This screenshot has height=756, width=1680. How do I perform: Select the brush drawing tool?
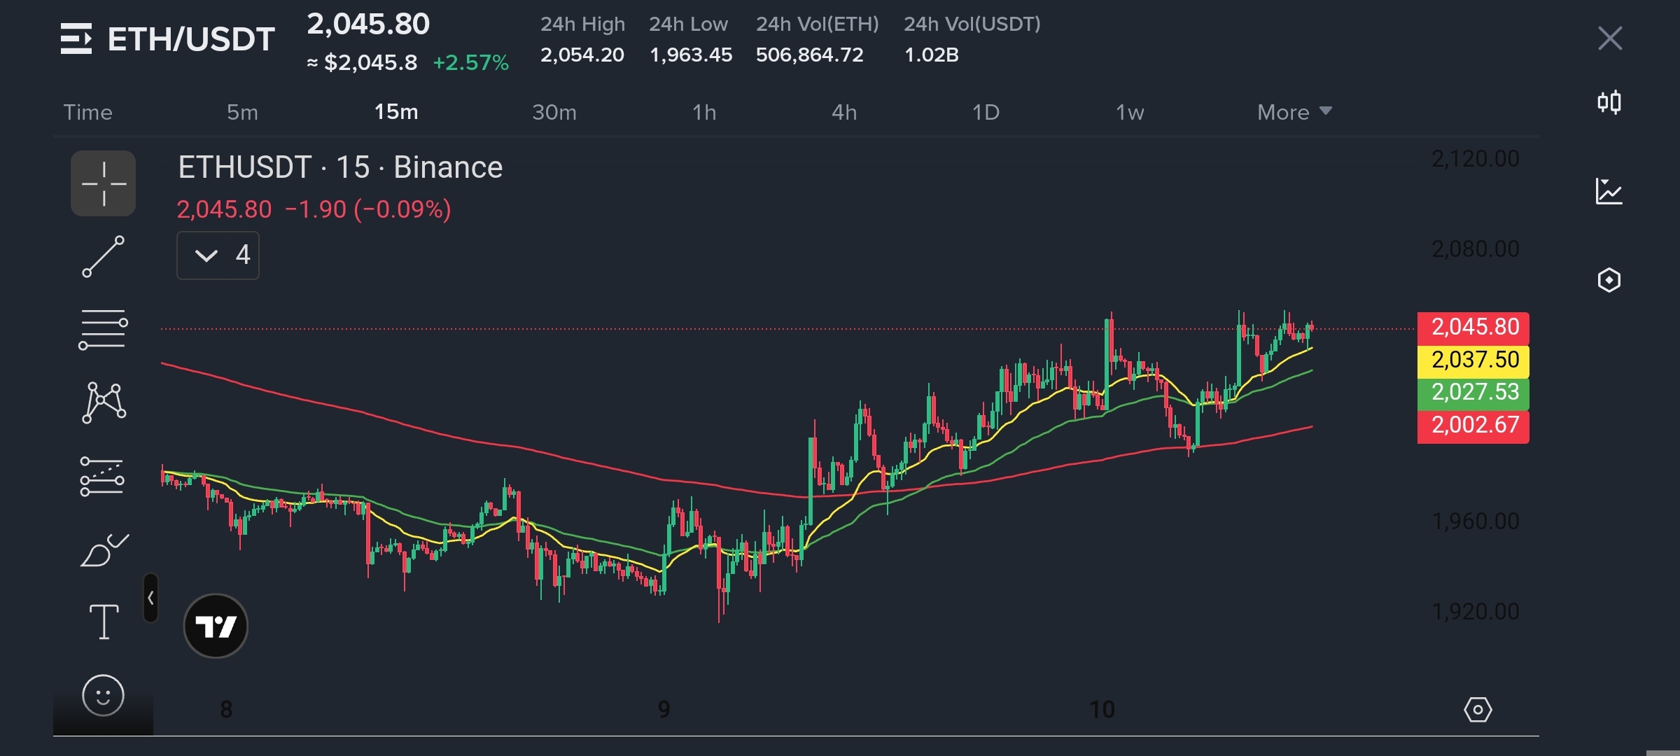(x=103, y=550)
